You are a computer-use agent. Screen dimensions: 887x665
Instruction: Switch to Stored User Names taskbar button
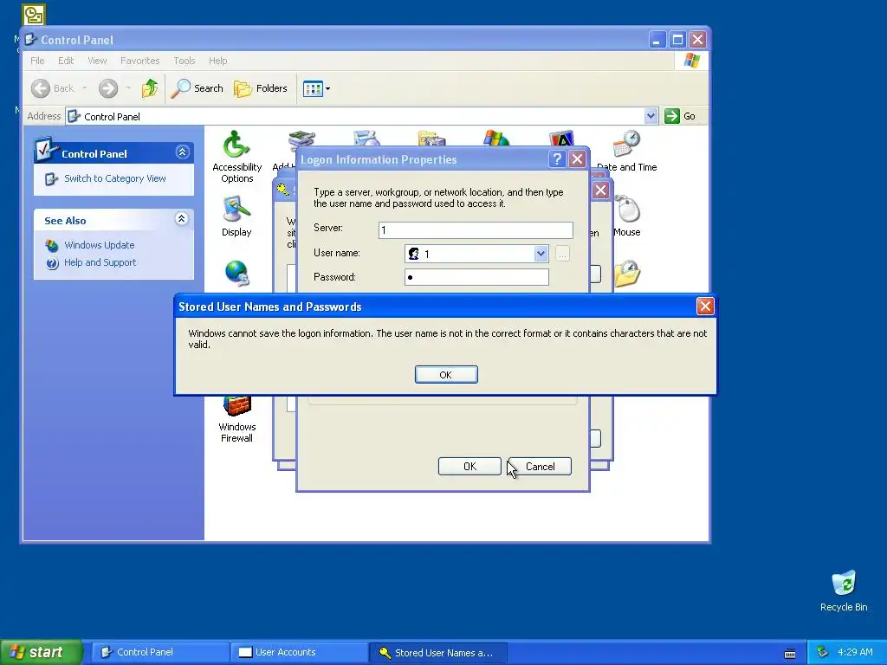click(437, 652)
